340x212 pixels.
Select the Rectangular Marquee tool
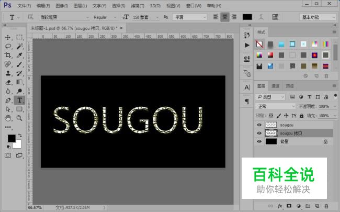pyautogui.click(x=19, y=37)
